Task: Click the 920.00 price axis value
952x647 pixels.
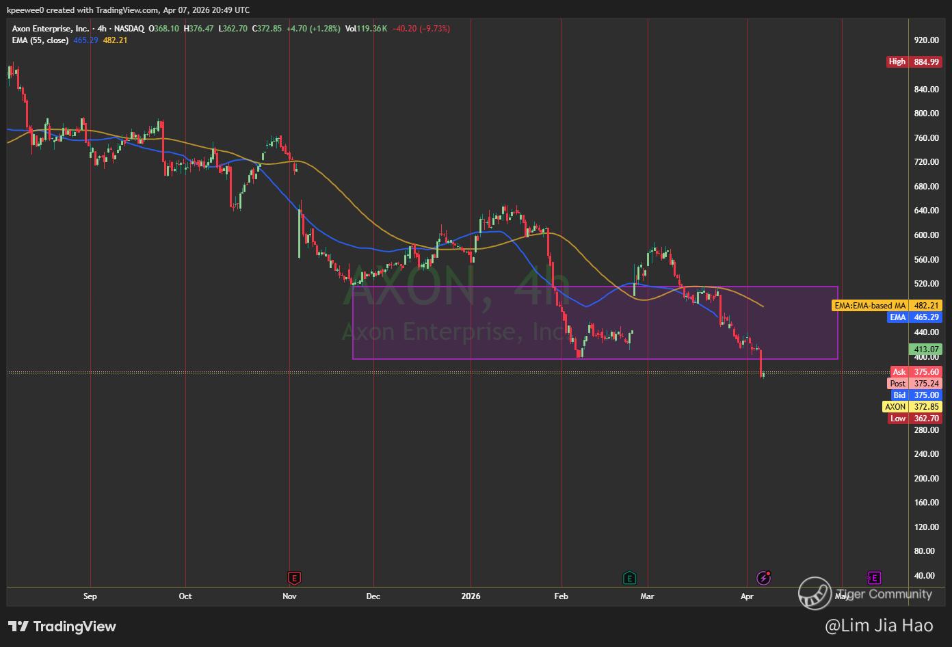Action: click(927, 40)
